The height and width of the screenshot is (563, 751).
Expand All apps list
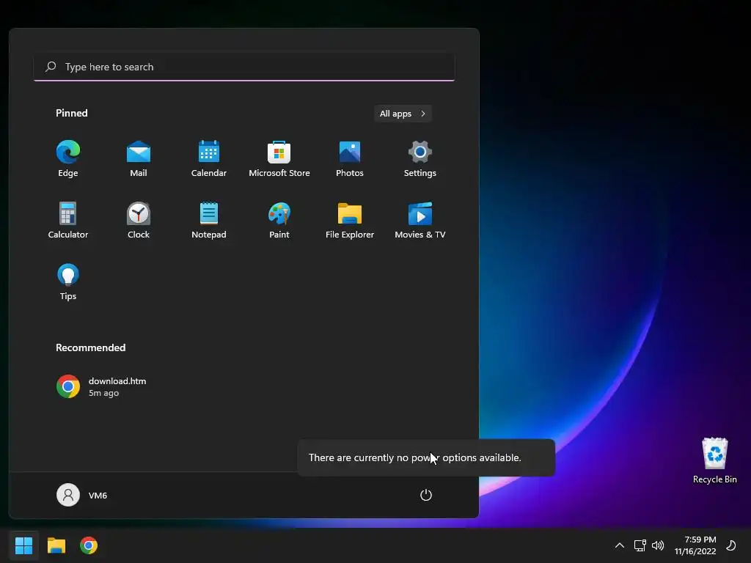tap(403, 114)
